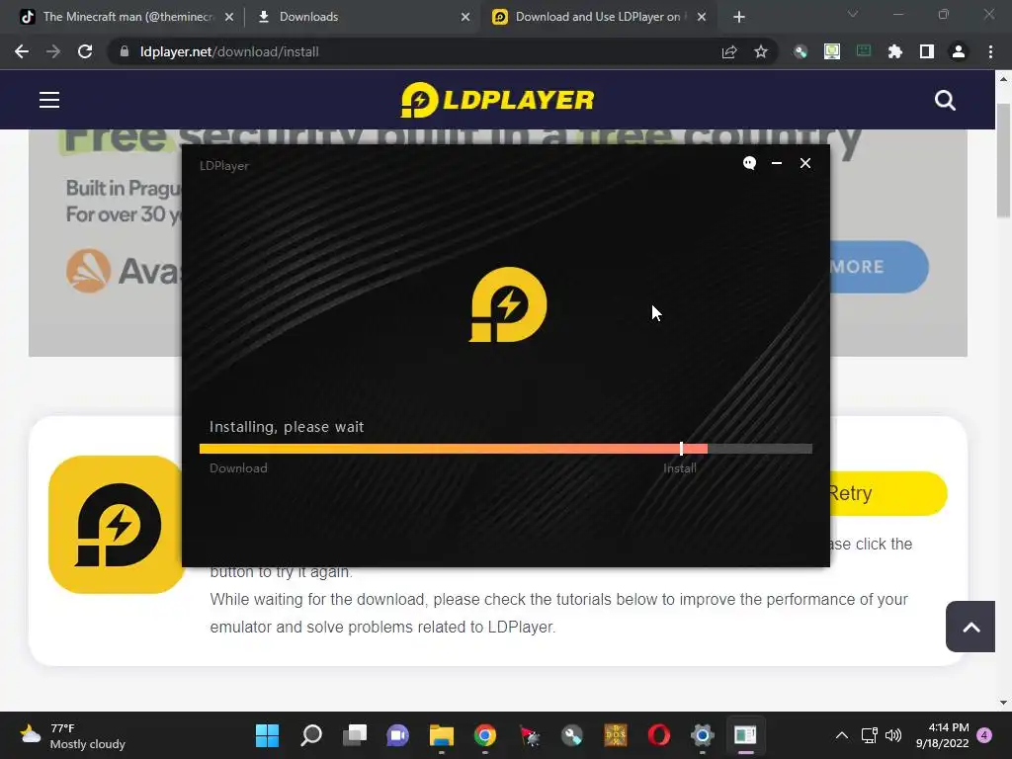Click the LDPlayer website search icon
Viewport: 1012px width, 759px height.
click(945, 100)
